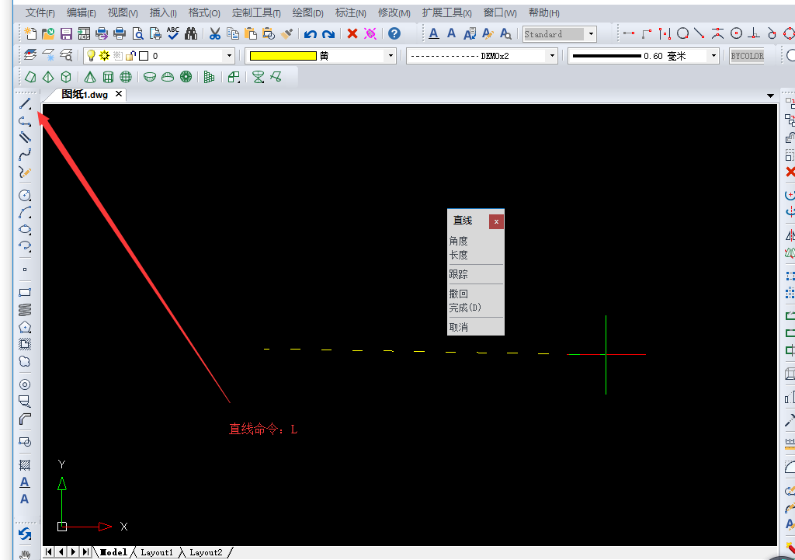Viewport: 795px width, 560px height.
Task: Switch to the Layout1 tab
Action: point(157,552)
